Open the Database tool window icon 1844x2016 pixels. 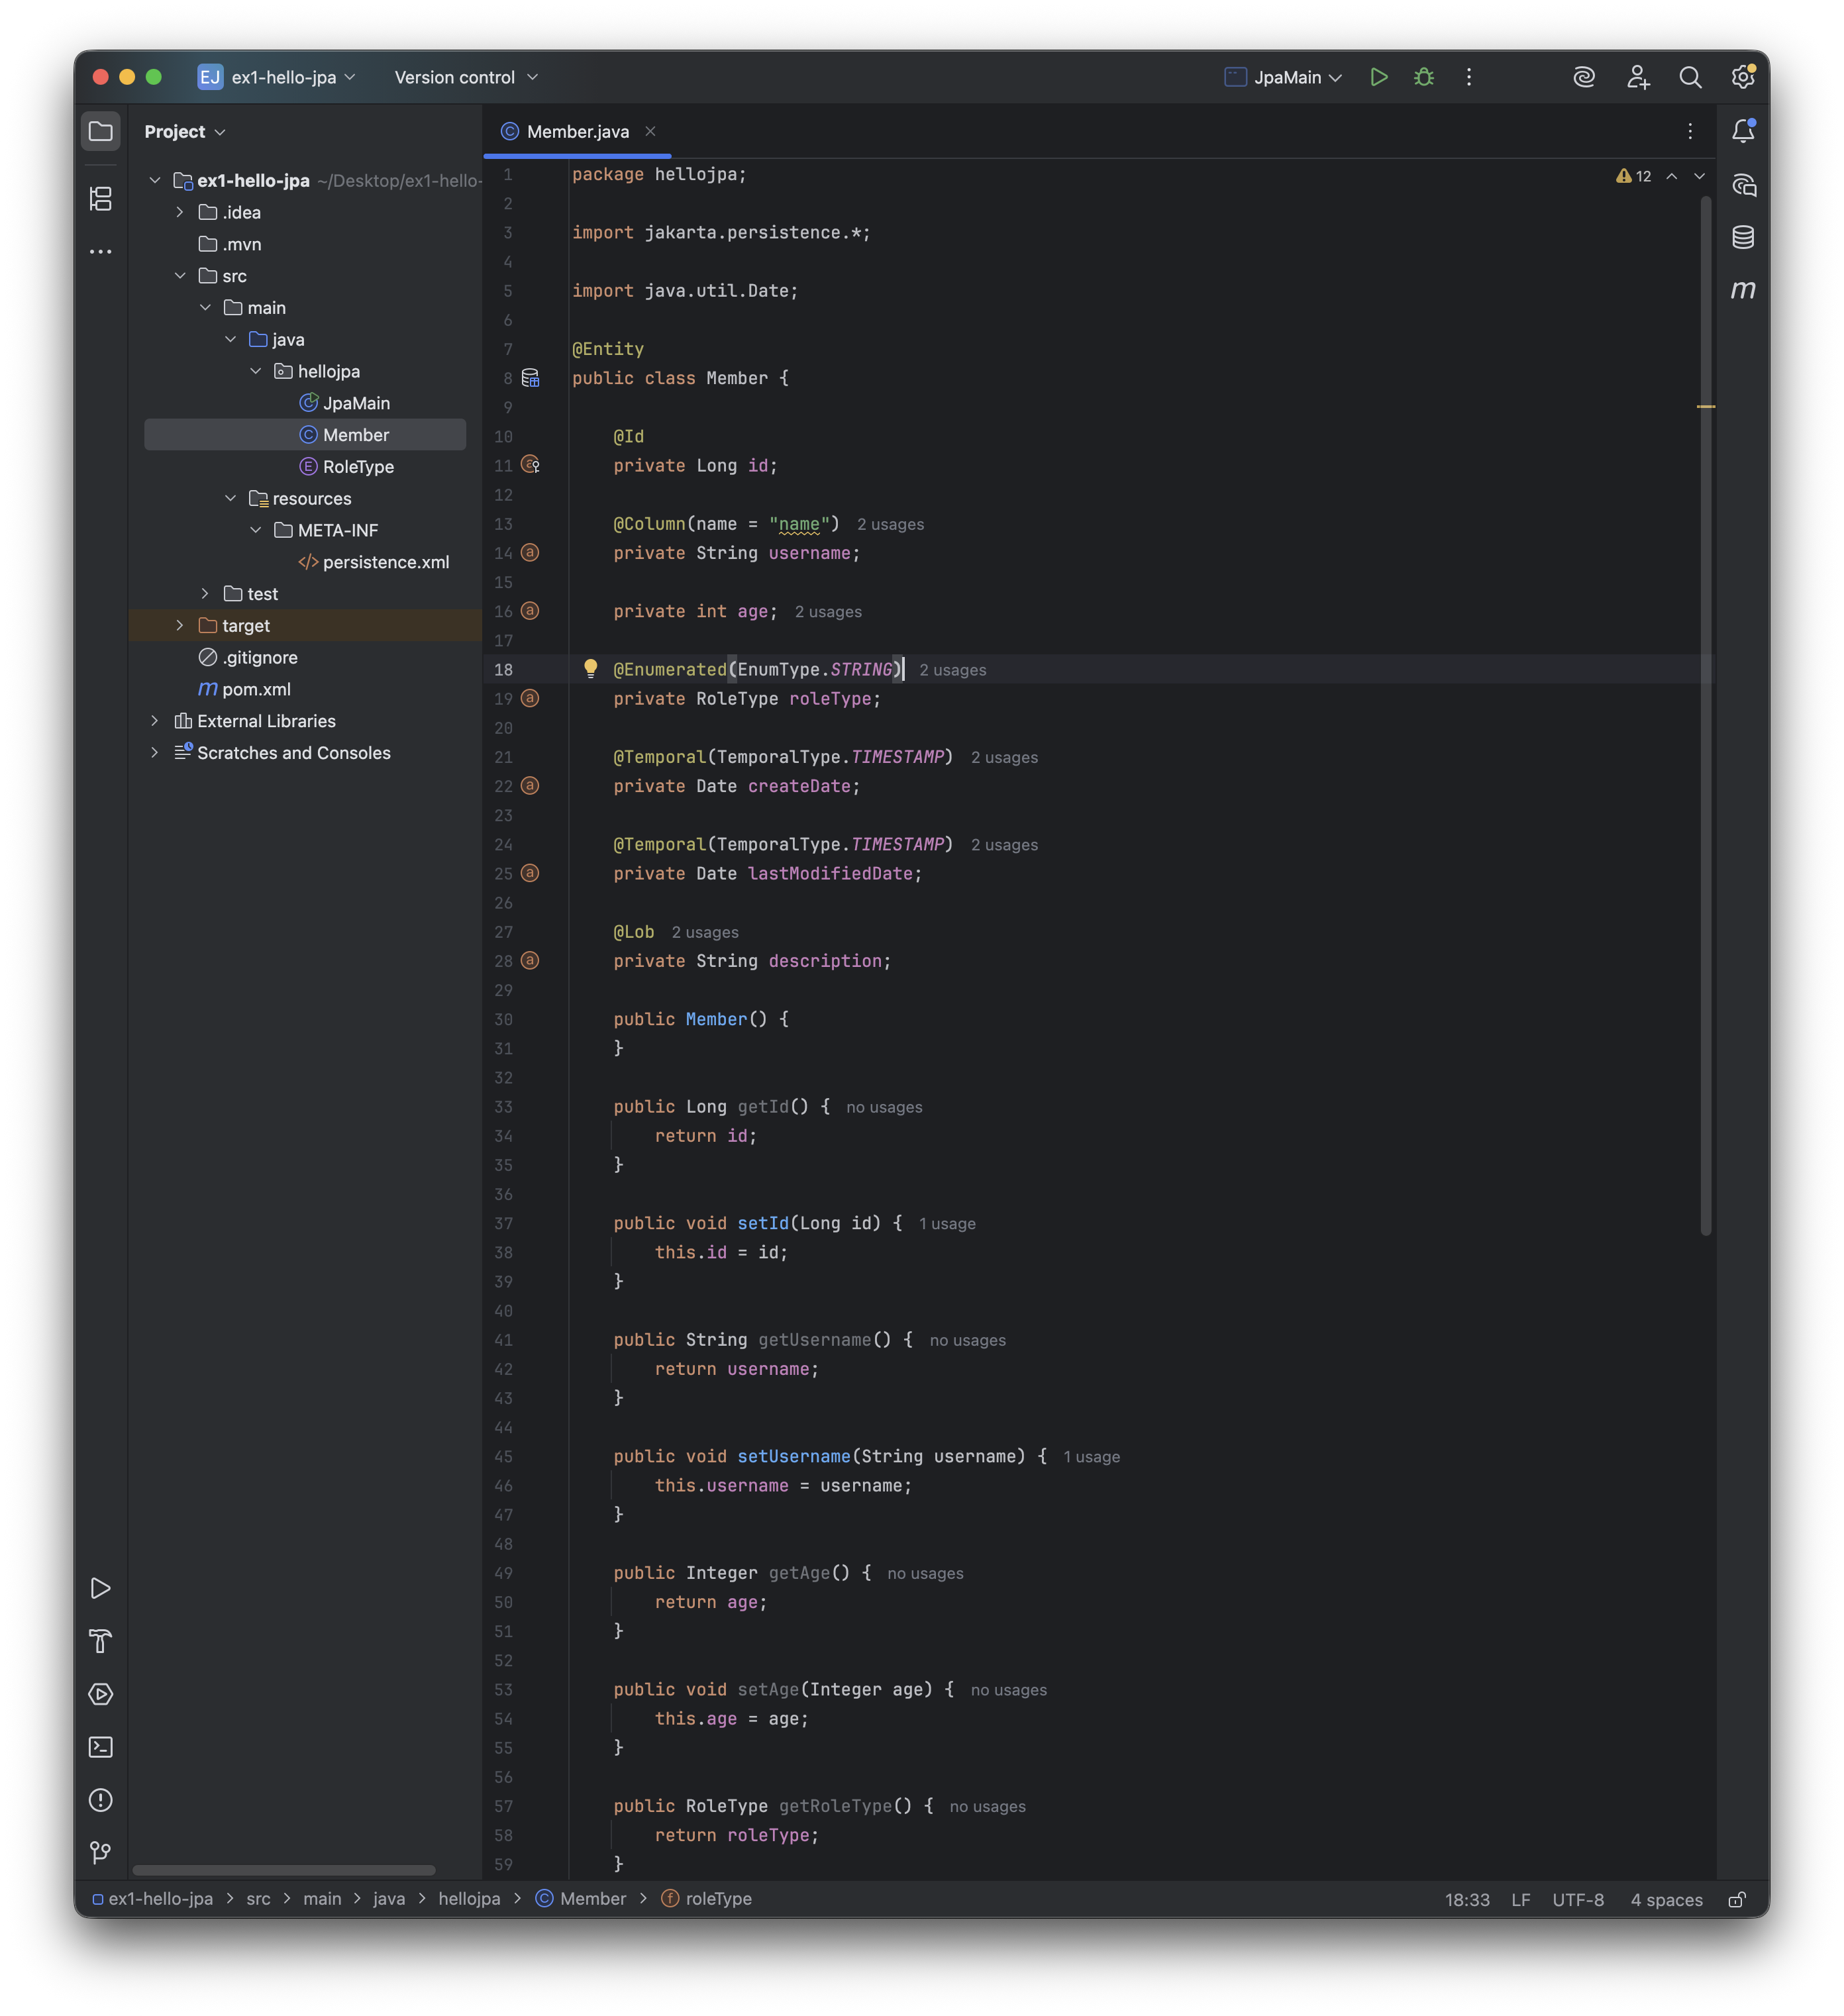[x=1743, y=237]
